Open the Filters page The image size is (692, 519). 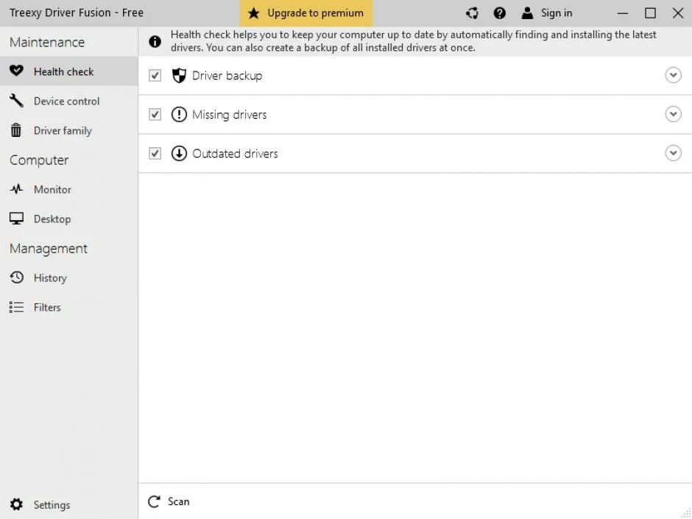click(x=69, y=307)
